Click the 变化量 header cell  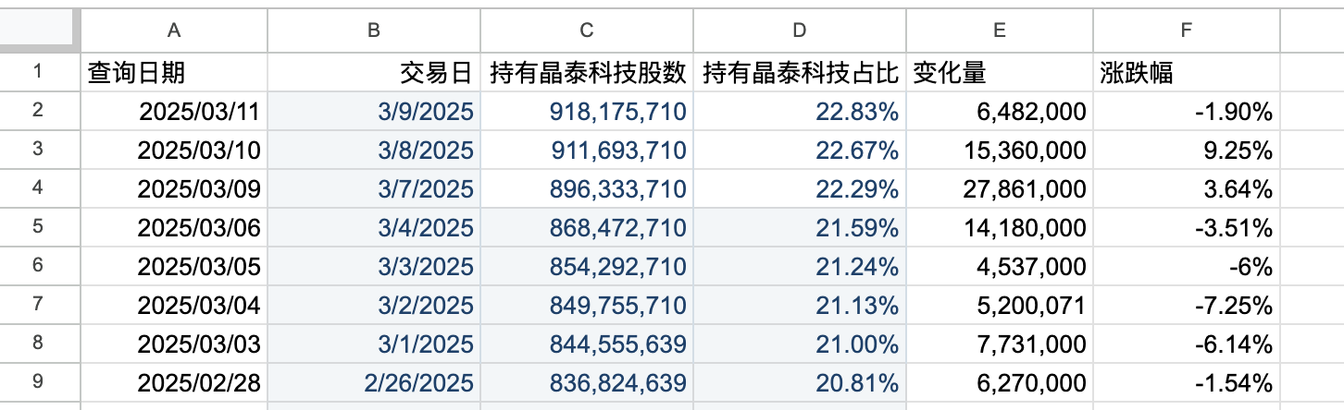(x=999, y=72)
